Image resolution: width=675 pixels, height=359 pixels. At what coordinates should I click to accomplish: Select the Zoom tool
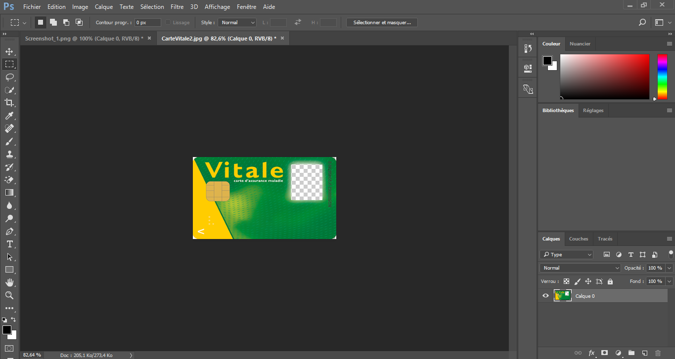point(9,295)
